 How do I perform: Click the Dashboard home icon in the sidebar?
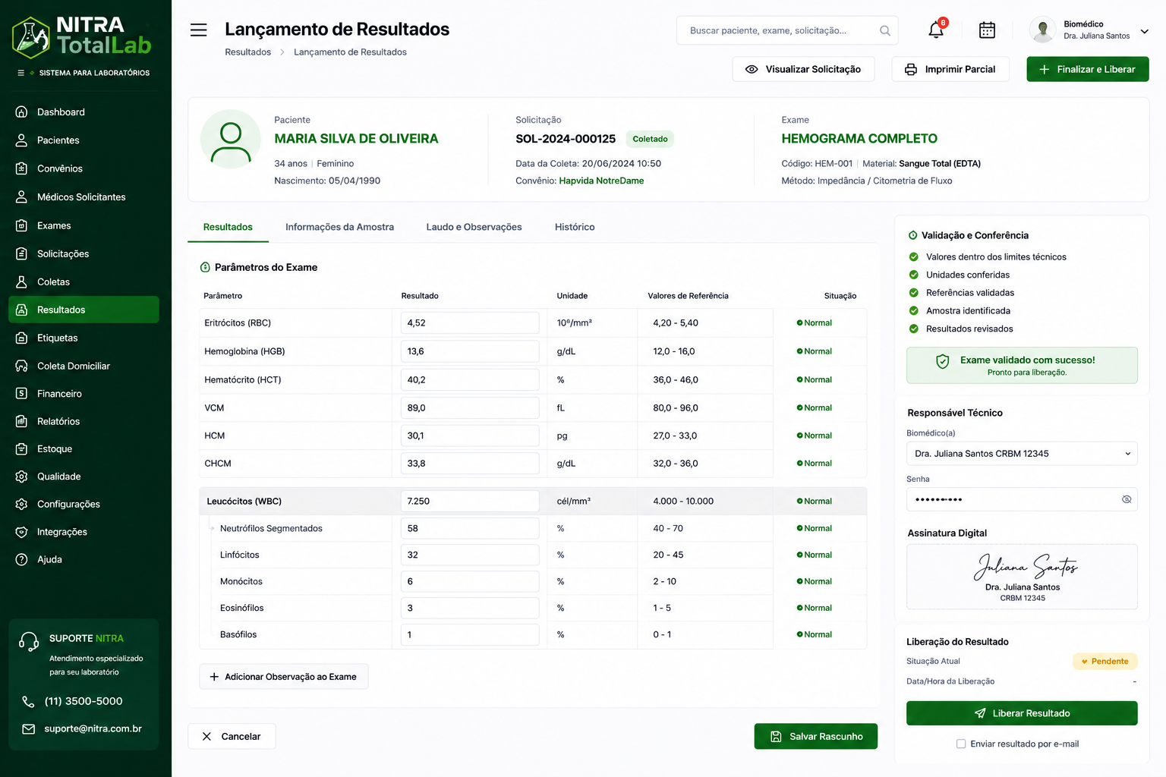22,112
